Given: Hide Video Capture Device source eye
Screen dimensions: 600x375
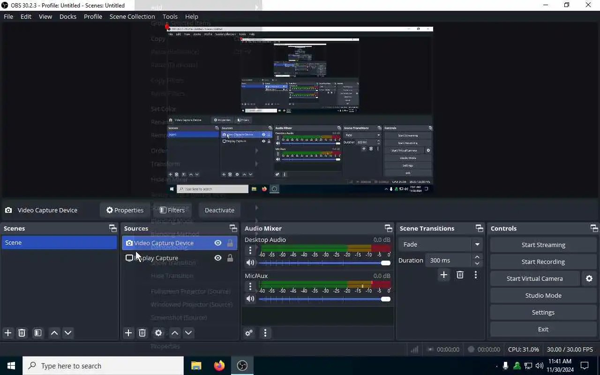Looking at the screenshot, I should (x=218, y=243).
